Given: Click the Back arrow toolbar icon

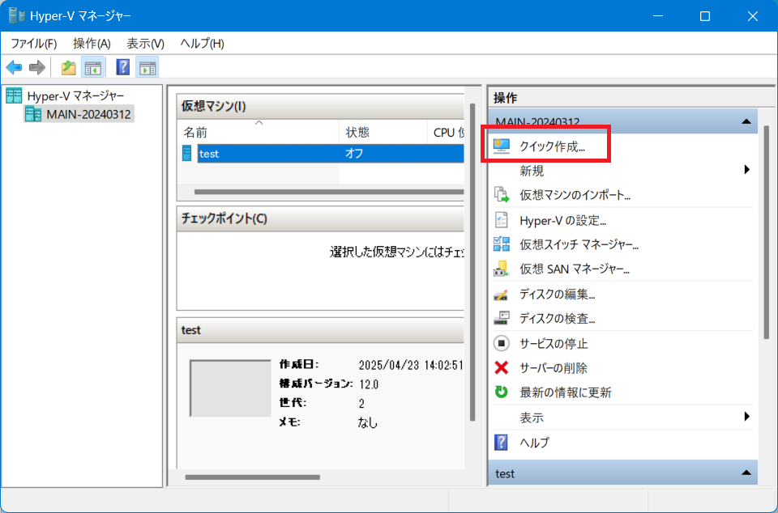Looking at the screenshot, I should [14, 67].
